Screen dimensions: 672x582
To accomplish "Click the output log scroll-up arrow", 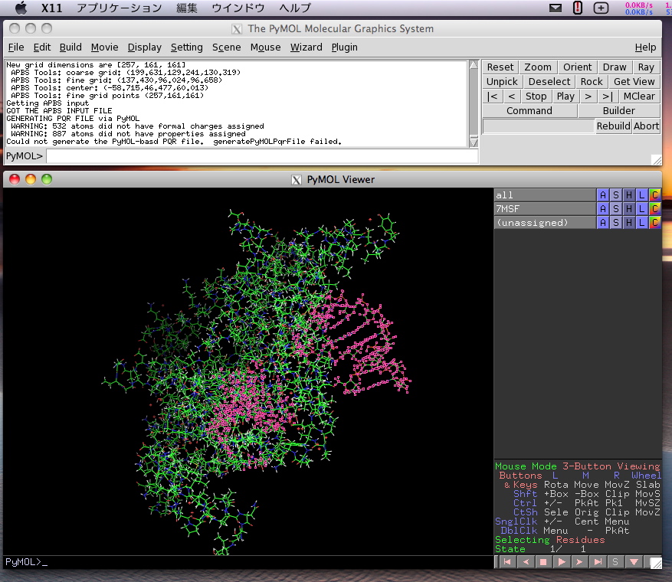I will click(474, 65).
